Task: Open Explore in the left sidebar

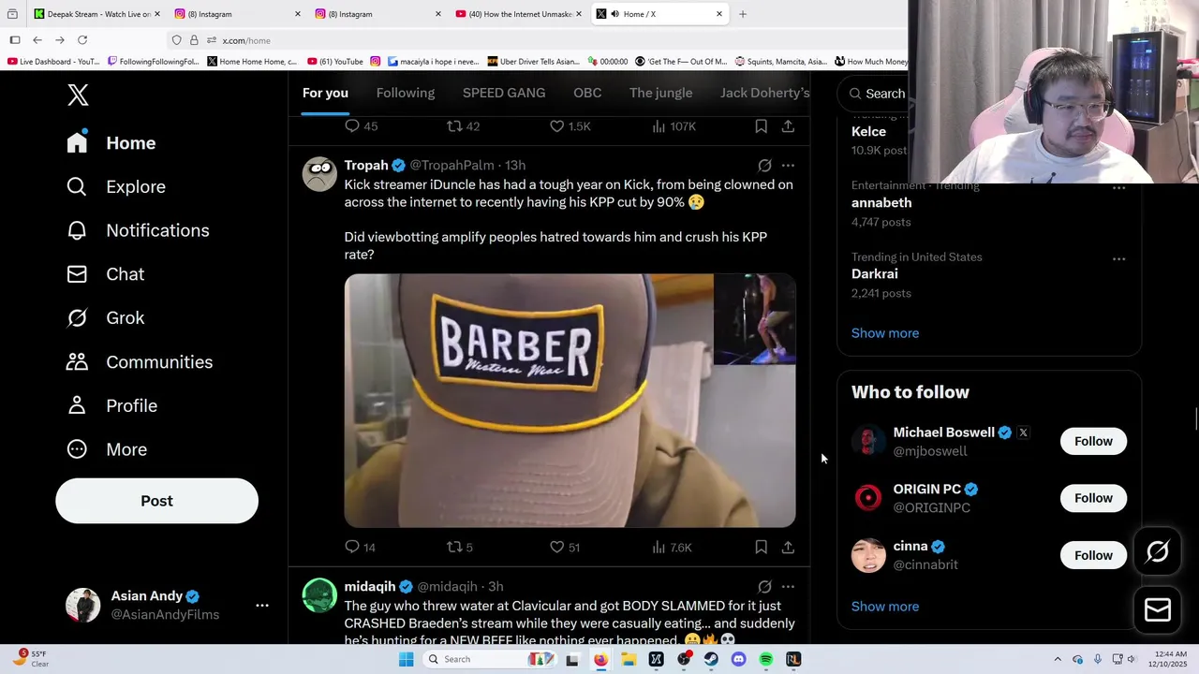Action: pyautogui.click(x=116, y=186)
